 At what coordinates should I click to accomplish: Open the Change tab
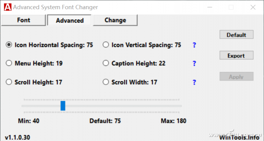pos(115,20)
